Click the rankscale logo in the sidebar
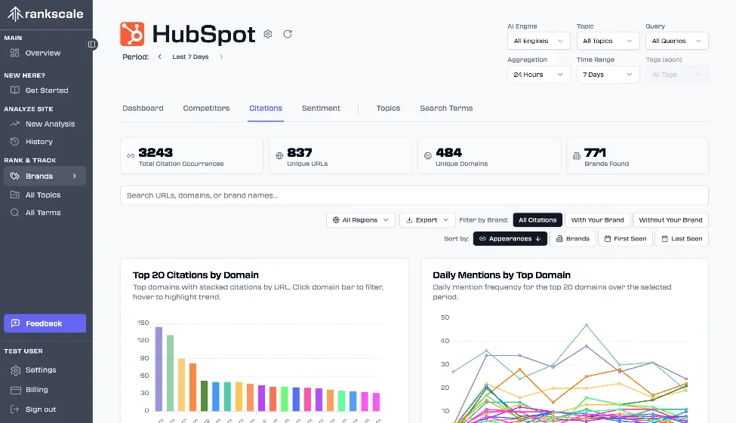Viewport: 736px width, 423px height. coord(45,14)
